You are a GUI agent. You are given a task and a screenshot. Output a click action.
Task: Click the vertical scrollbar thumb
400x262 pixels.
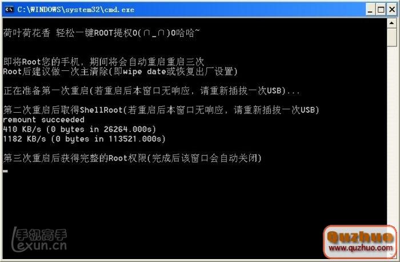(x=392, y=37)
